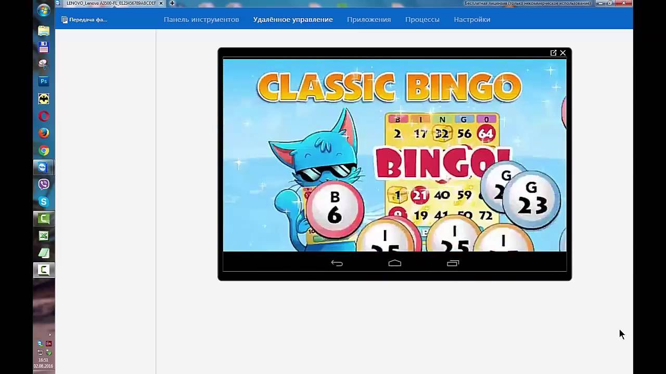Click the clock showing 16:51
Screen dimensions: 666x374
[x=44, y=360]
